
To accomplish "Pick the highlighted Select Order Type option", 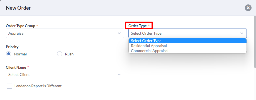I will click(187, 41).
